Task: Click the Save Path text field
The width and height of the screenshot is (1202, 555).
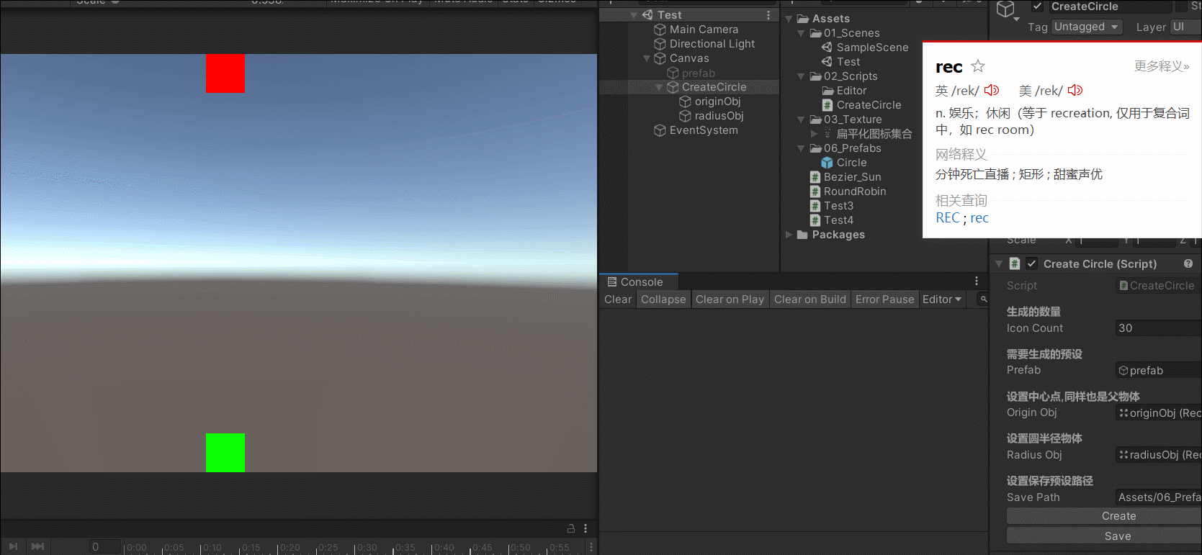Action: click(1158, 497)
